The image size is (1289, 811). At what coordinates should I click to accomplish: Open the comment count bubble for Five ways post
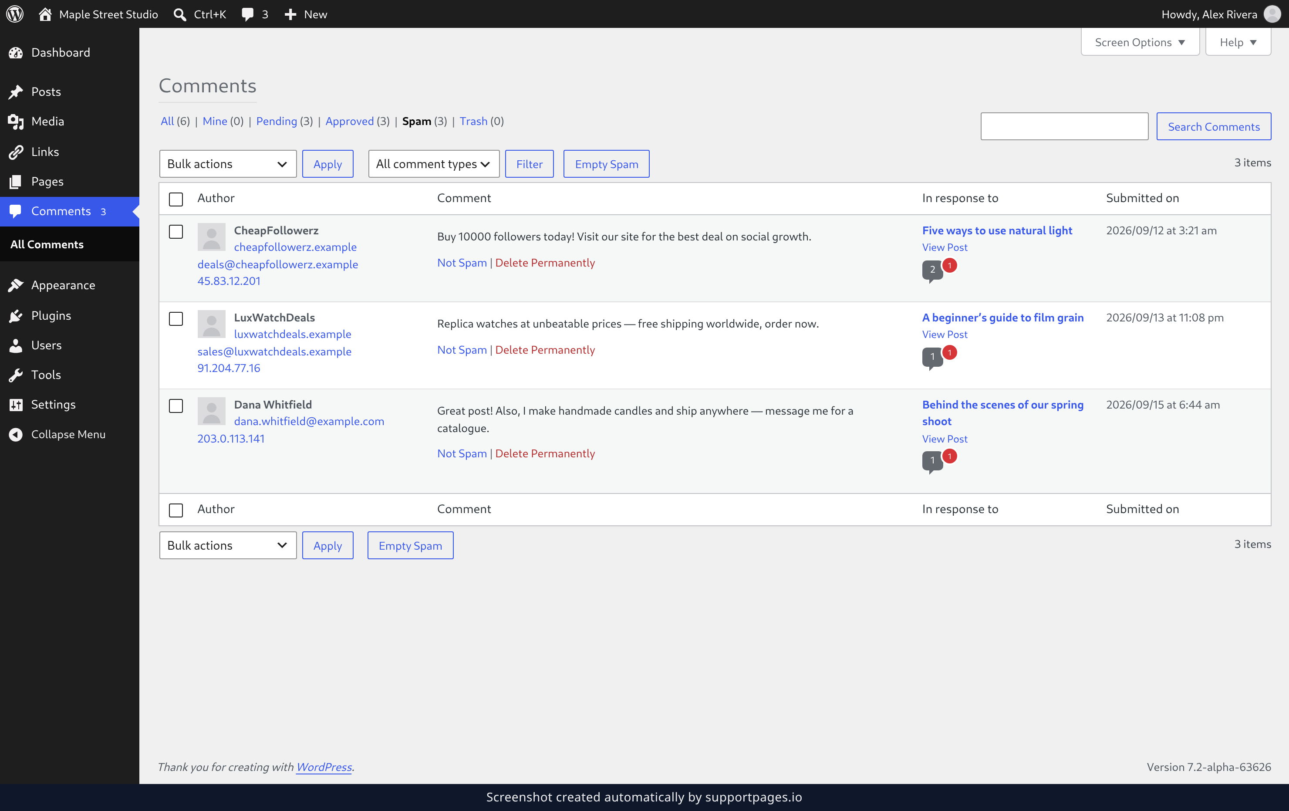pos(932,270)
